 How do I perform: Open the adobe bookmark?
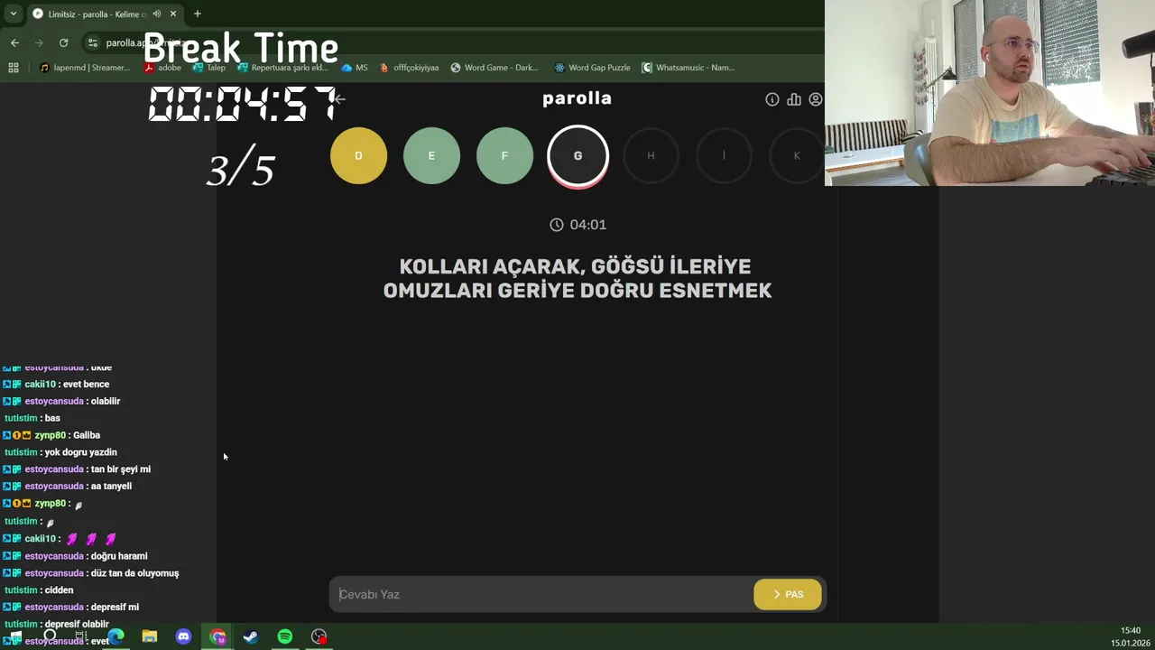162,68
